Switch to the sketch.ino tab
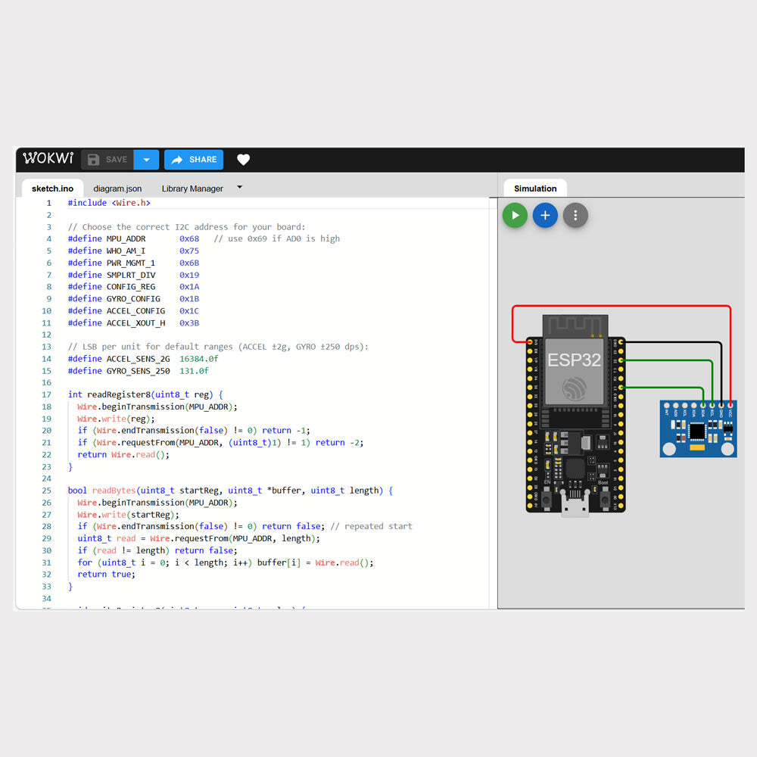 (x=52, y=188)
